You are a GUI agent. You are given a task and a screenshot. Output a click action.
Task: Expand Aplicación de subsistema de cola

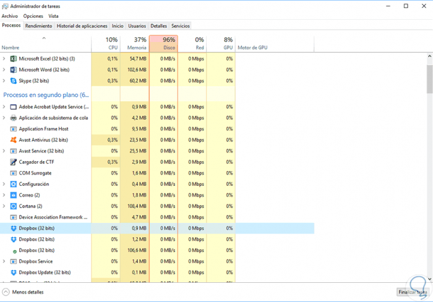pos(4,118)
